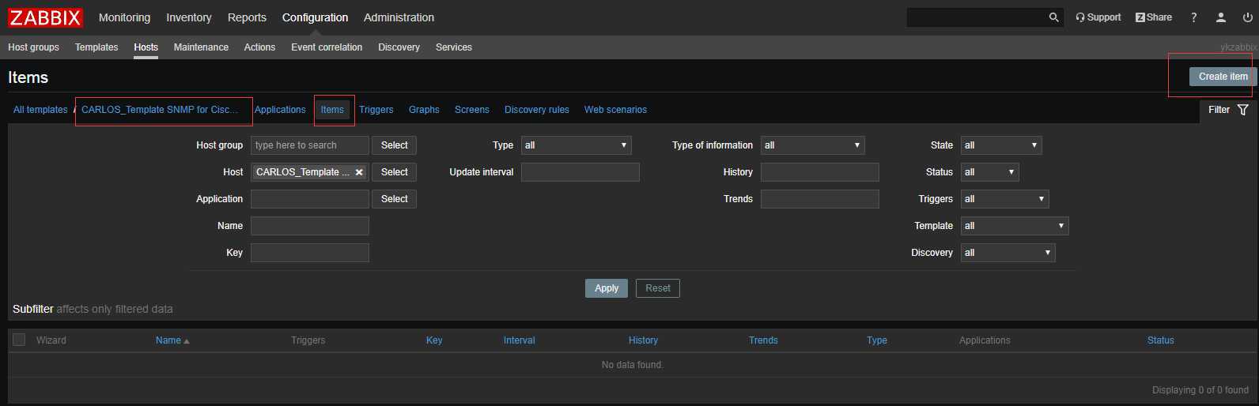Focus the Application input field
The height and width of the screenshot is (406, 1259).
310,199
